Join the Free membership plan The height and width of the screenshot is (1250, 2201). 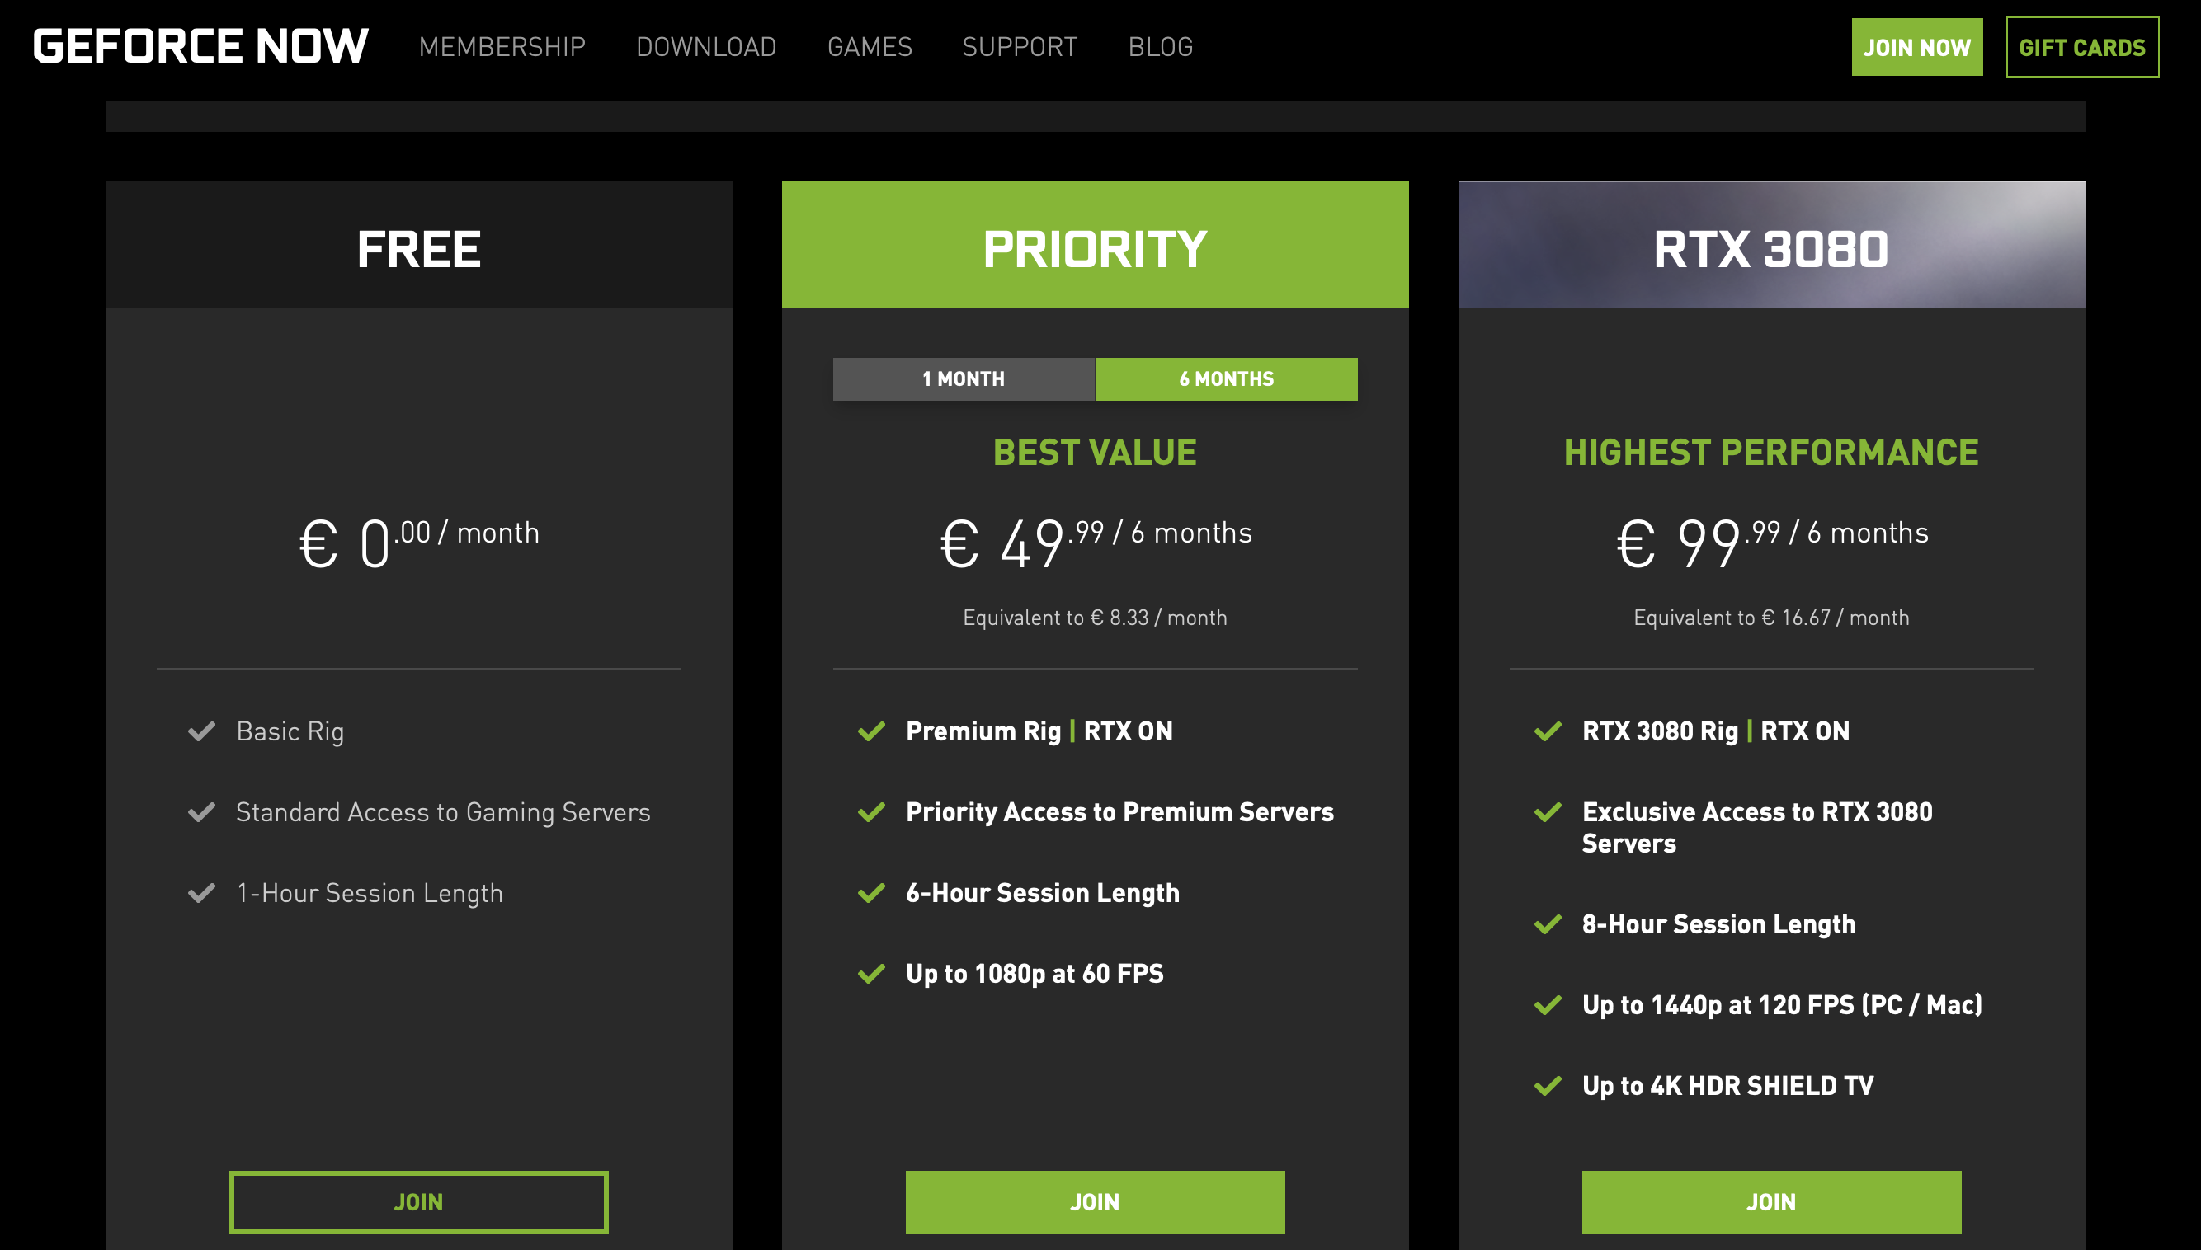(418, 1202)
